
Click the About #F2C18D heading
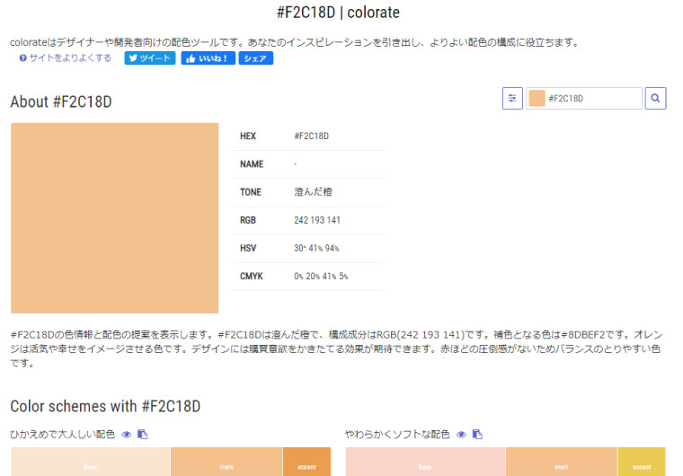[61, 101]
